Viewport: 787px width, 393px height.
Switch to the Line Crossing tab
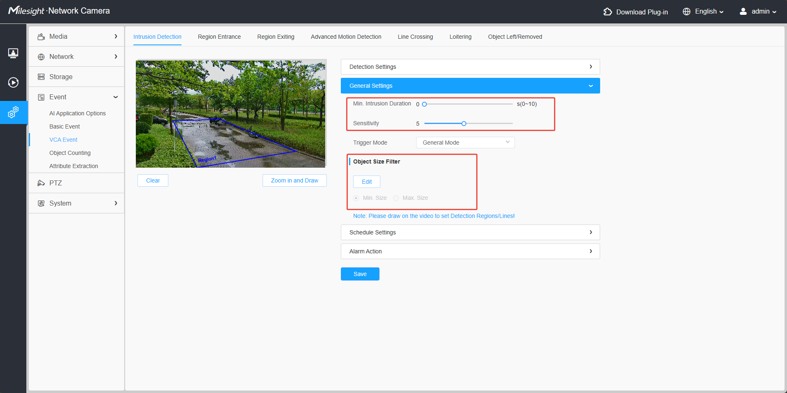click(x=415, y=37)
